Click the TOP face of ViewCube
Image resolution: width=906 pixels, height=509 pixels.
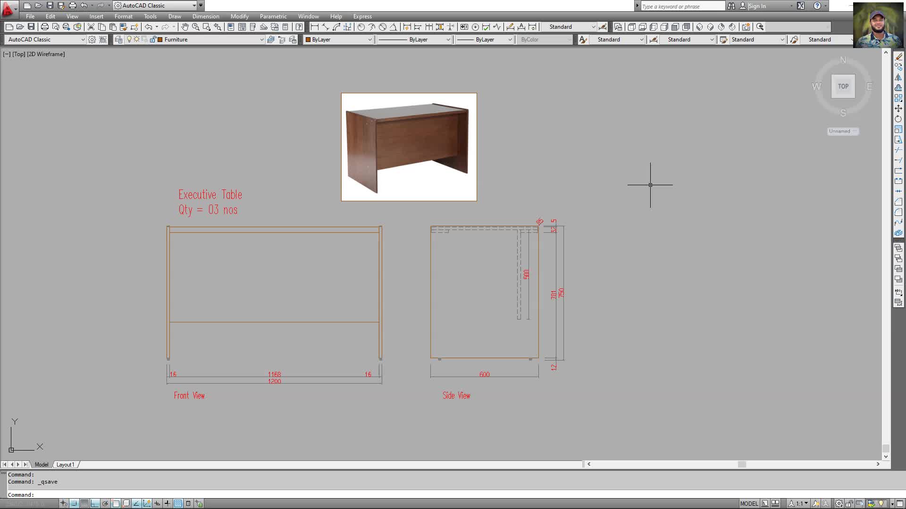pyautogui.click(x=843, y=86)
